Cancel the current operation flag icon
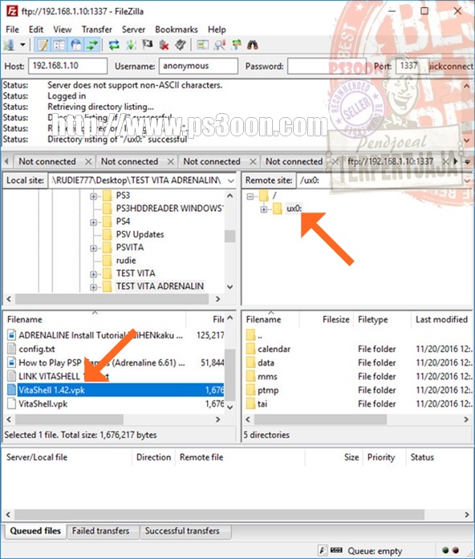This screenshot has width=475, height=559. (x=148, y=45)
